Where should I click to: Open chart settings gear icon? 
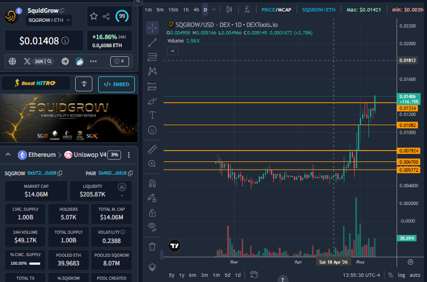point(410,262)
